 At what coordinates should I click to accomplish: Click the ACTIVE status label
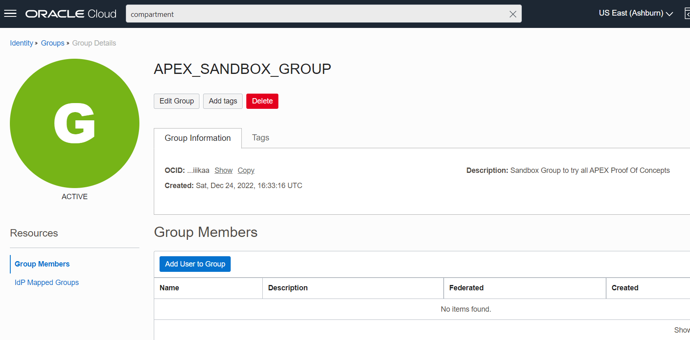point(74,197)
